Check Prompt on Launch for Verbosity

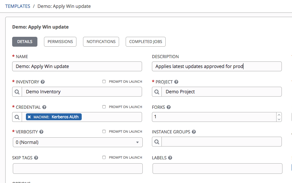click(x=104, y=131)
